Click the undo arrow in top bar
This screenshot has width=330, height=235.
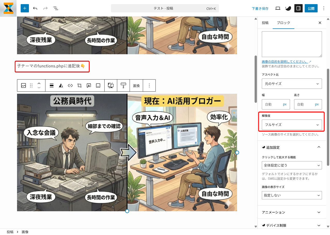coord(35,8)
